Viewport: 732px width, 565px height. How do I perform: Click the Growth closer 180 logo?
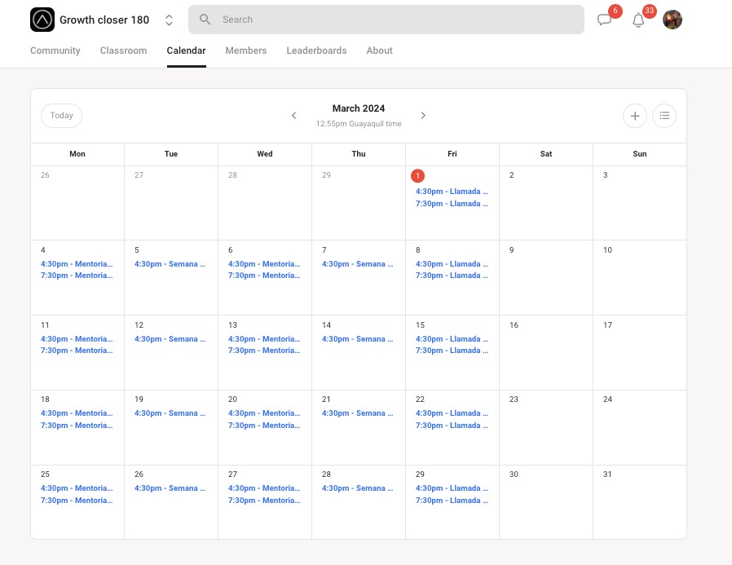tap(42, 20)
